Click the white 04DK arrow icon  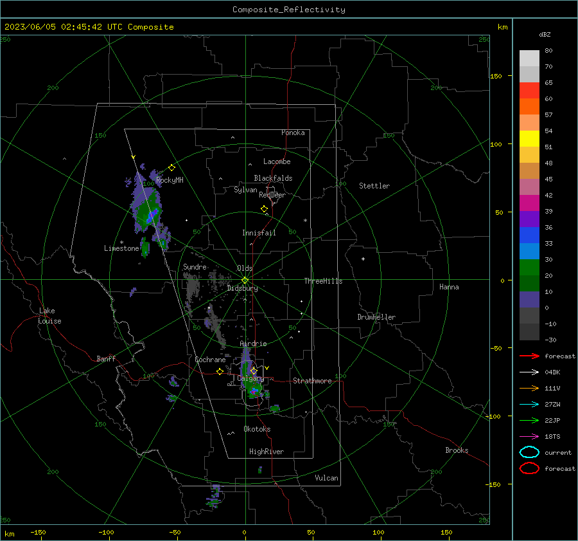[x=529, y=372]
